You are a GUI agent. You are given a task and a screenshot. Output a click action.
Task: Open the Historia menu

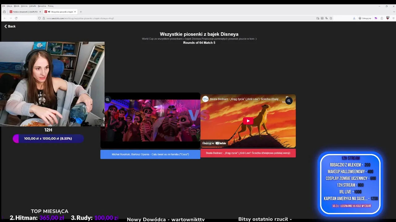pos(24,6)
